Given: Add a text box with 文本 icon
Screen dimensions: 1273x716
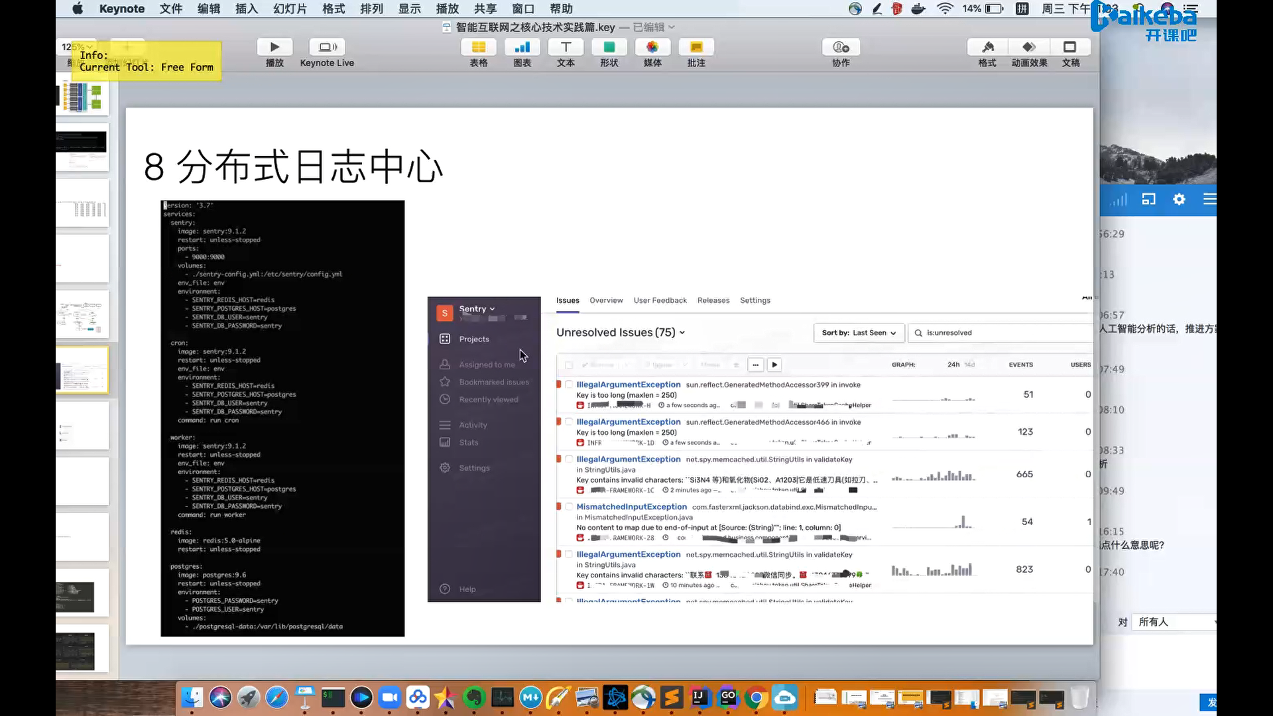Looking at the screenshot, I should tap(566, 47).
